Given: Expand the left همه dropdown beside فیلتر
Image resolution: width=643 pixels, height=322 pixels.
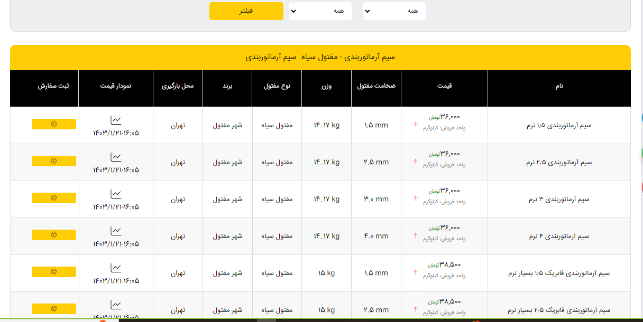Looking at the screenshot, I should [x=320, y=11].
